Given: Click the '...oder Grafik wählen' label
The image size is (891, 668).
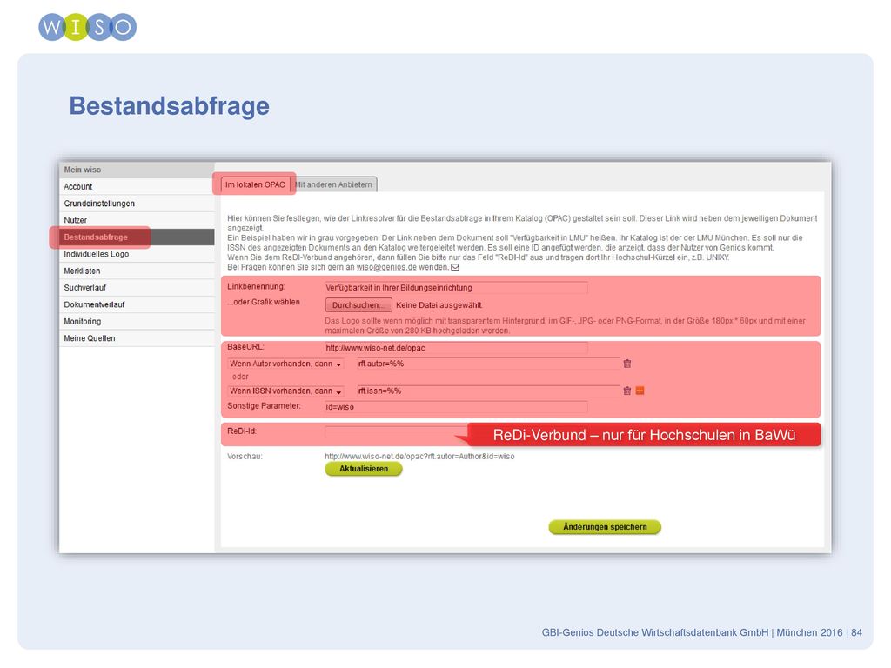Looking at the screenshot, I should tap(264, 302).
